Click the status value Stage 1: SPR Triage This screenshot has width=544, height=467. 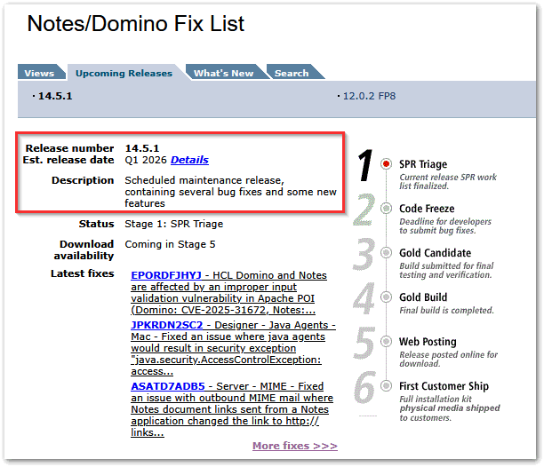pos(174,224)
